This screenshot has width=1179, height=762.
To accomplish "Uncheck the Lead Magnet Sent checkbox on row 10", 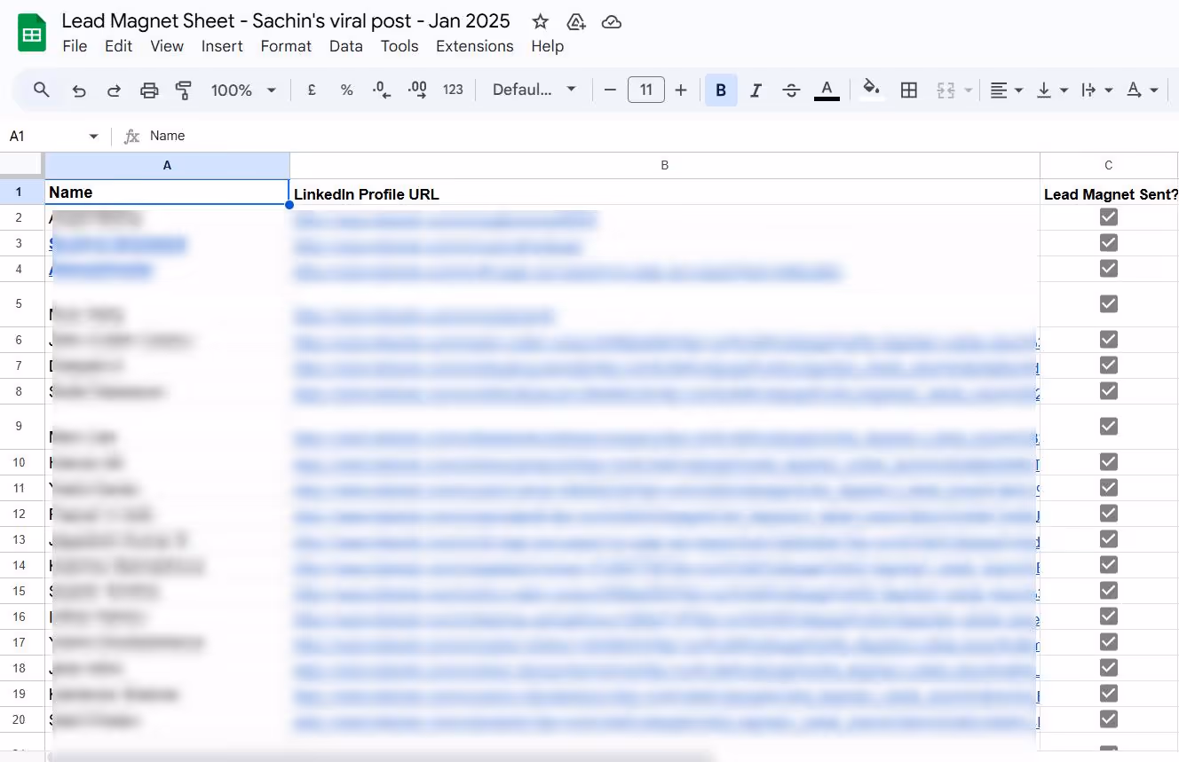I will 1108,462.
